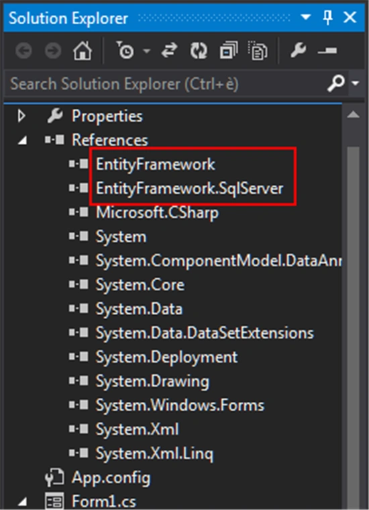Expand the Properties tree node

[x=21, y=116]
